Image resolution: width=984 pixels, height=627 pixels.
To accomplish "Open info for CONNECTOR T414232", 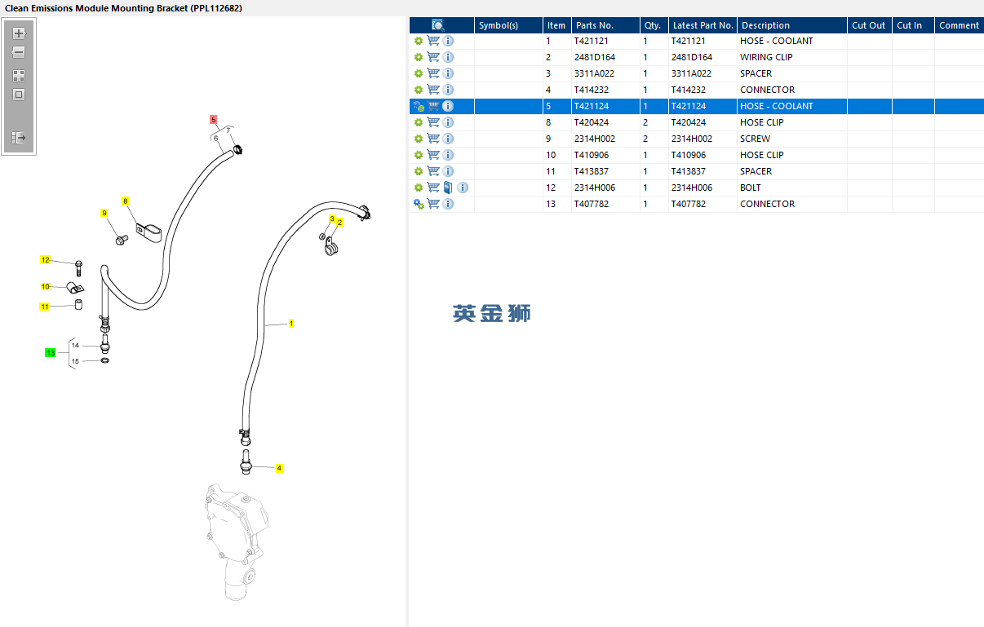I will pos(448,90).
